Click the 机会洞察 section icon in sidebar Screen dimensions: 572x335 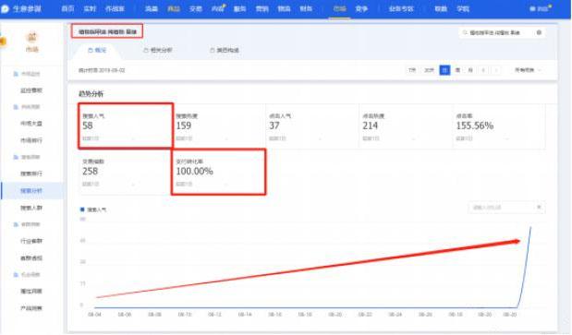tap(16, 275)
